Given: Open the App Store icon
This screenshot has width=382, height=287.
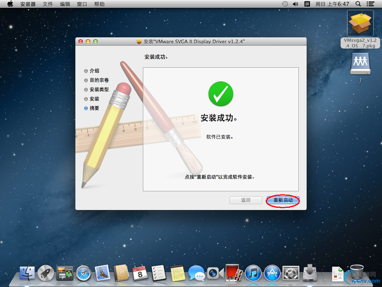Looking at the screenshot, I should [x=272, y=273].
